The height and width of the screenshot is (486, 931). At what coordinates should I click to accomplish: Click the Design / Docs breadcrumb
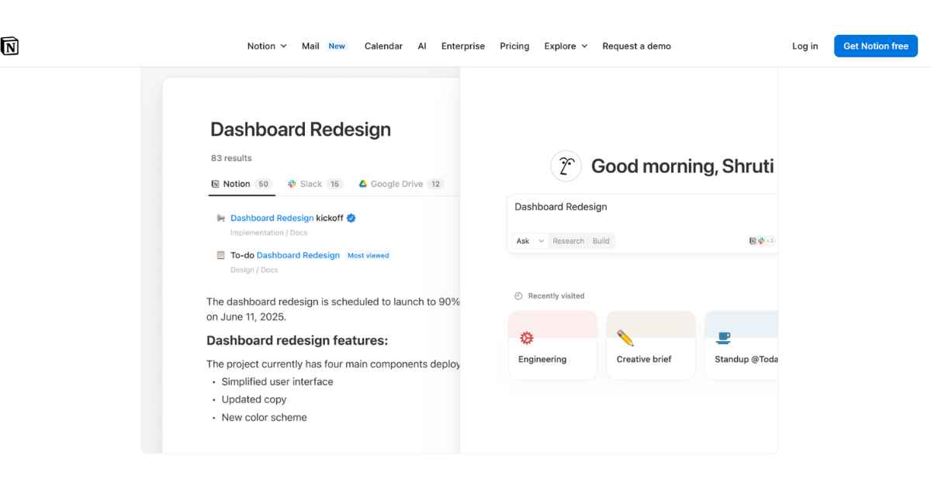(x=254, y=270)
